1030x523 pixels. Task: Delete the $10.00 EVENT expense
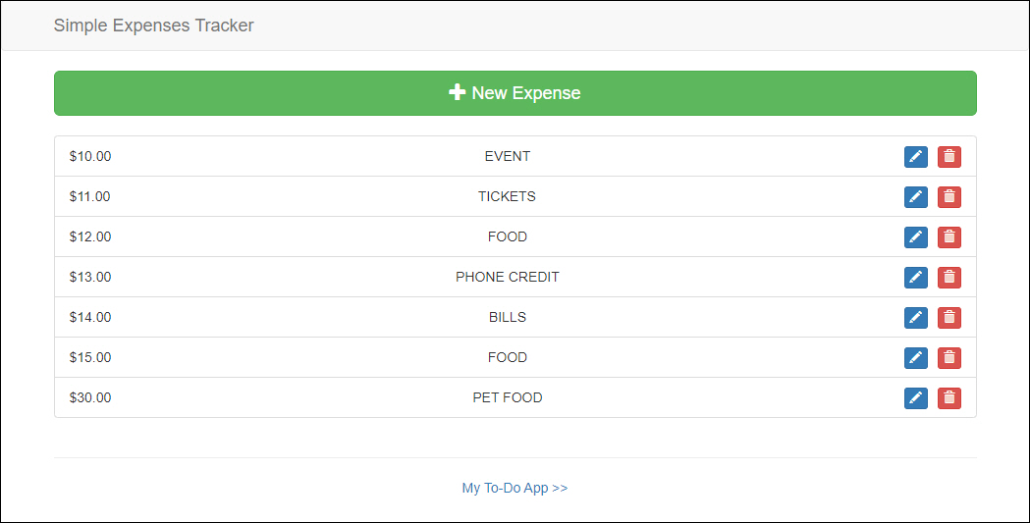[949, 157]
